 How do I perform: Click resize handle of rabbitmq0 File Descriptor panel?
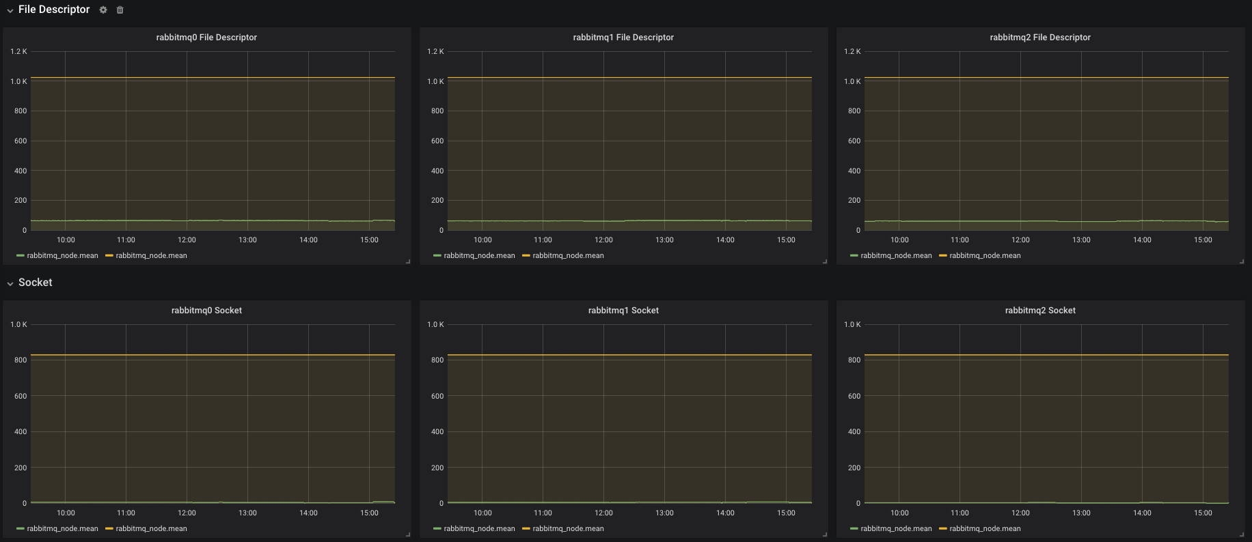click(408, 261)
